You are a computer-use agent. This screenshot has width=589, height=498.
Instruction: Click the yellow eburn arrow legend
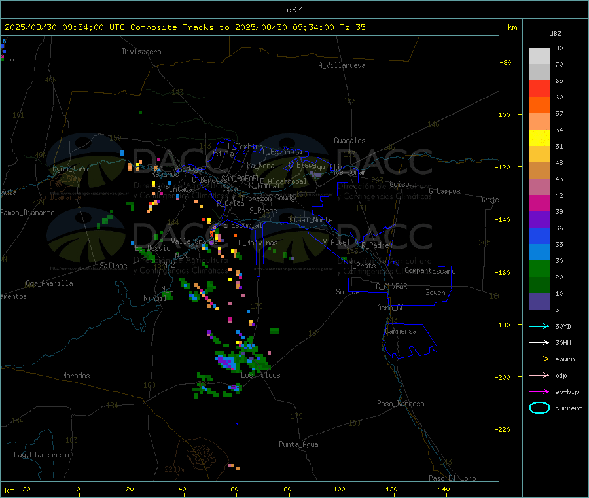[x=539, y=359]
